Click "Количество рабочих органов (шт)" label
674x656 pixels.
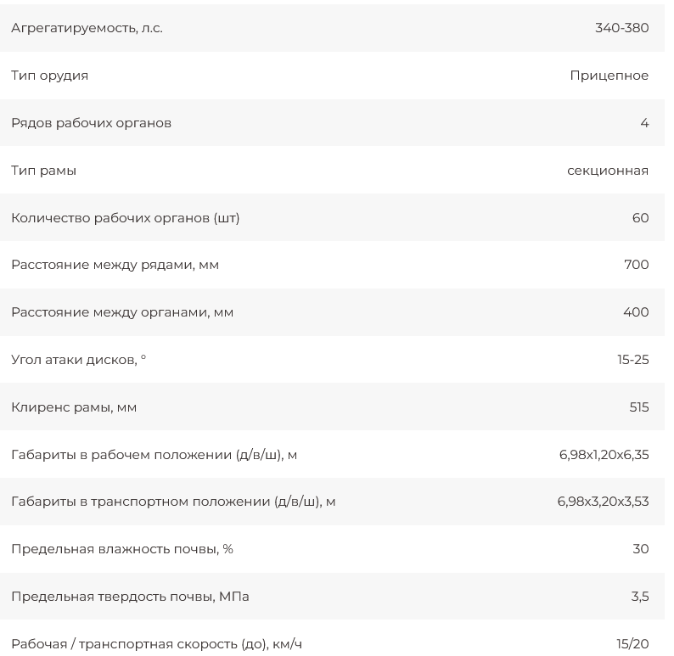(x=125, y=218)
